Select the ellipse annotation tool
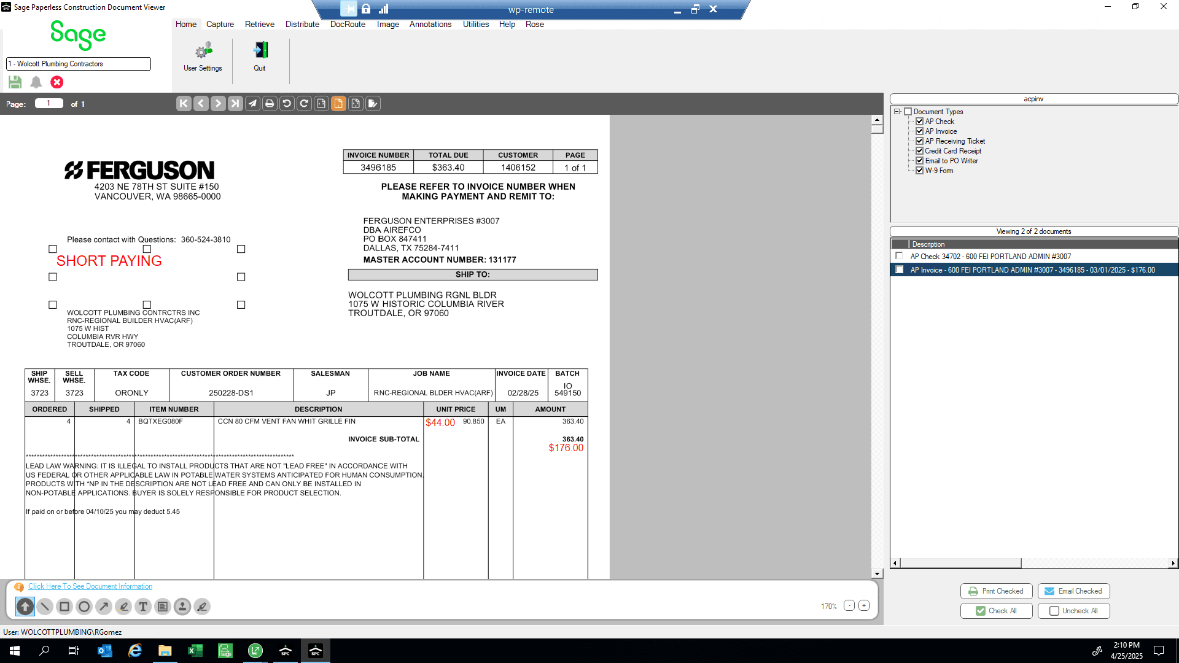The image size is (1179, 663). coord(84,607)
